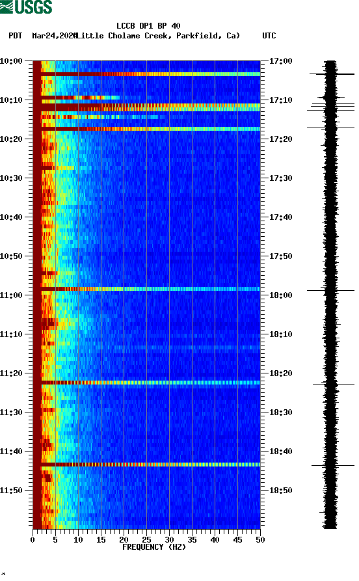Image resolution: width=359 pixels, height=581 pixels.
Task: Click the '11:00' PDT time label
Action: pos(11,295)
